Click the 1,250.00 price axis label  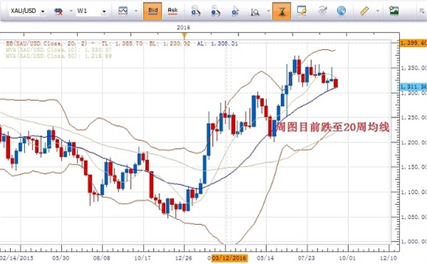[x=414, y=117]
